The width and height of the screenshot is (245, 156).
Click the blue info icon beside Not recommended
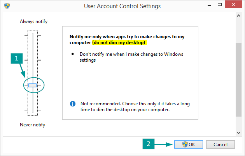coord(73,104)
